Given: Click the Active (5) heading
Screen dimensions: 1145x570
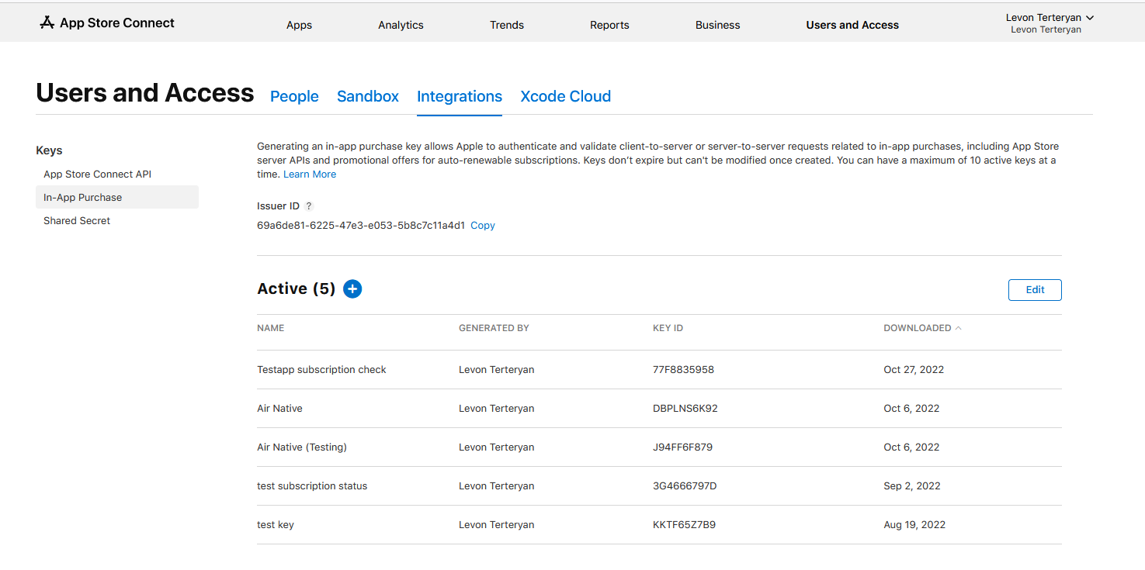Looking at the screenshot, I should click(296, 288).
